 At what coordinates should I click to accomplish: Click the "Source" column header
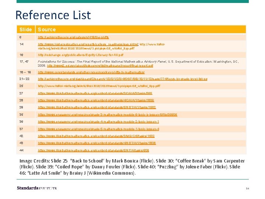(x=141, y=29)
